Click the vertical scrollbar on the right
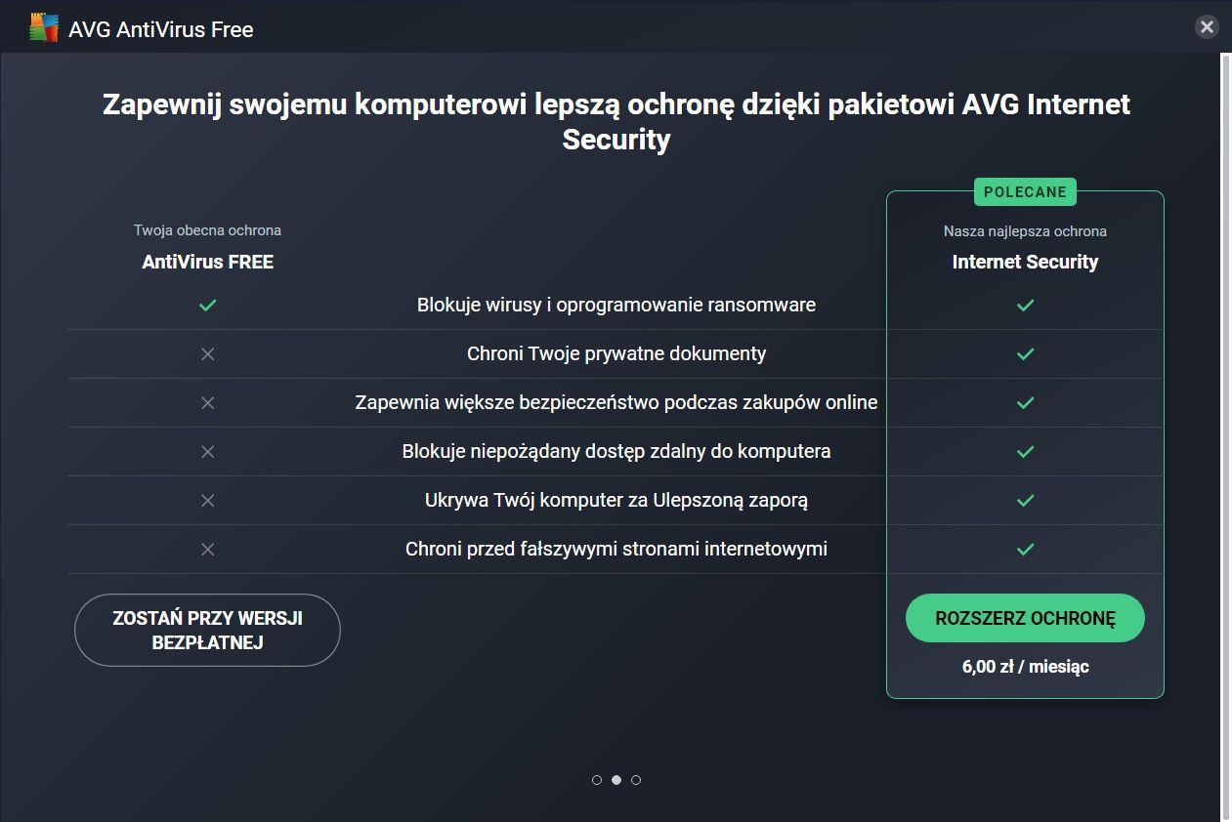Viewport: 1232px width, 822px height. click(x=1226, y=436)
